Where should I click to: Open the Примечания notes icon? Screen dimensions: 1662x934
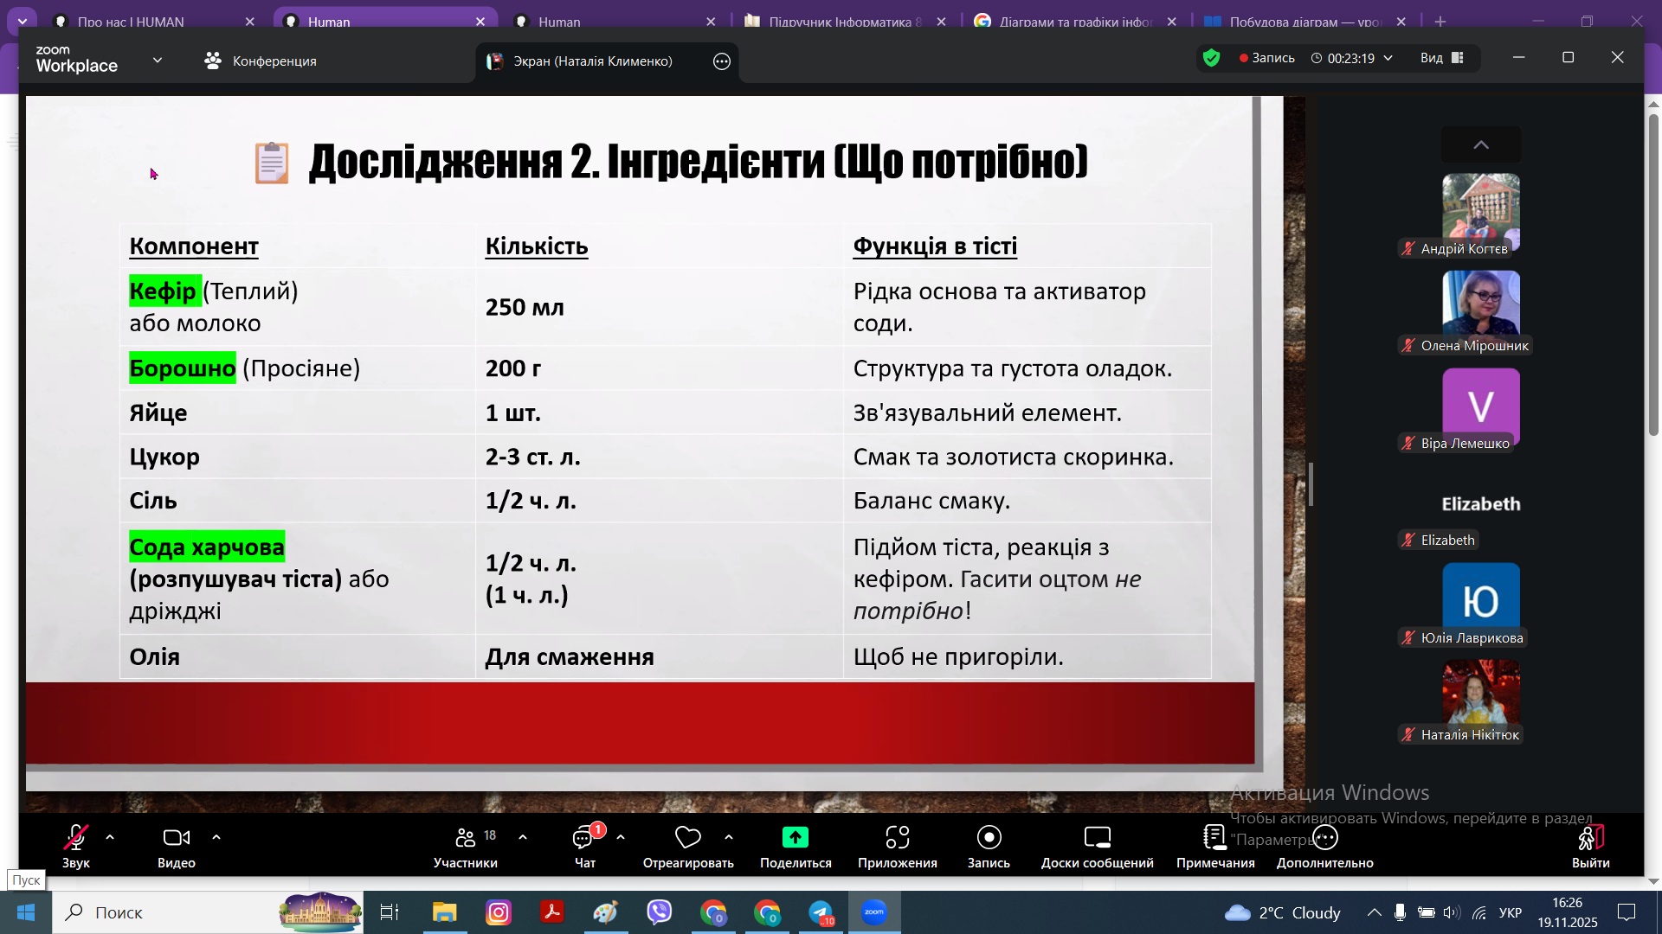(1215, 837)
